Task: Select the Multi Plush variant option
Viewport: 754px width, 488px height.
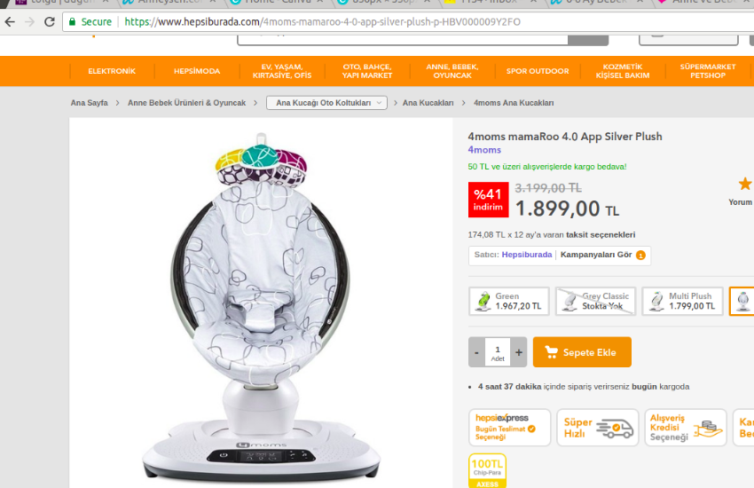Action: coord(682,302)
